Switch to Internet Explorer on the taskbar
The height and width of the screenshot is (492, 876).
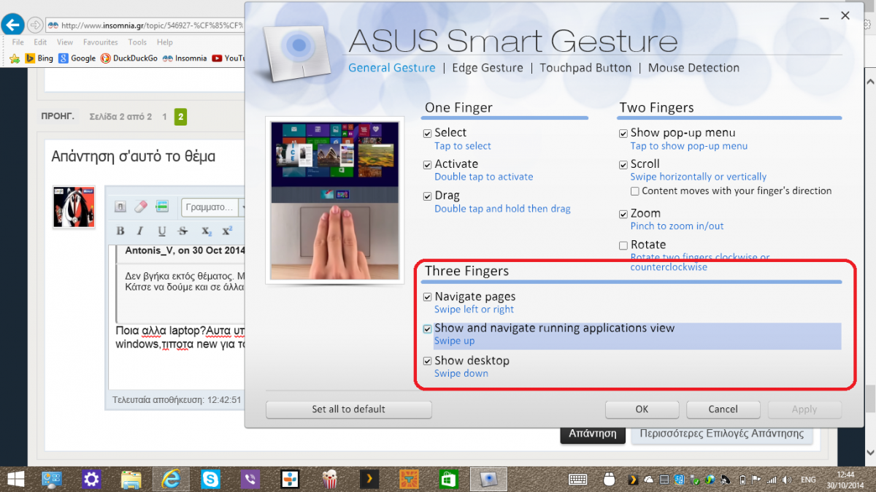[171, 479]
